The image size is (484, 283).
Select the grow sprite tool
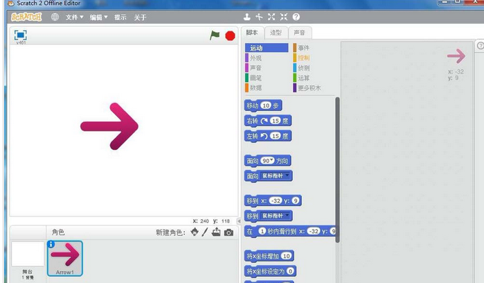coord(271,17)
